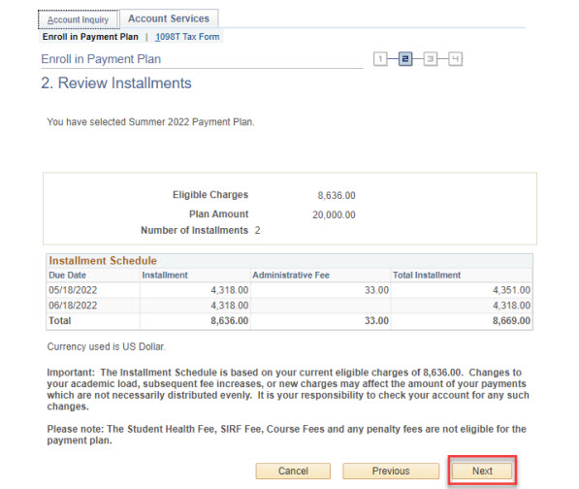This screenshot has width=579, height=489.
Task: Click the 33.00 fee in 05/18/2022 row
Action: tap(376, 290)
